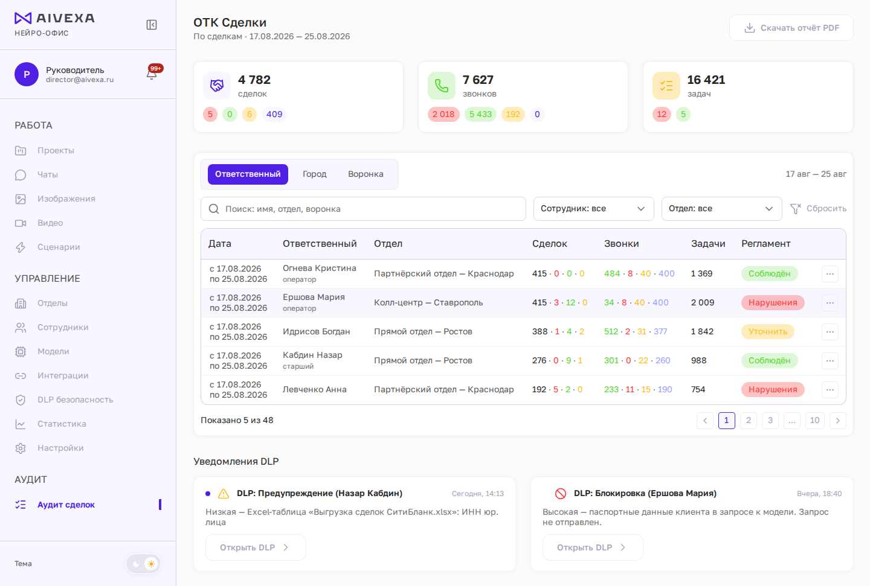Open row menu for Огнева Кристина
This screenshot has height=586, width=870.
(x=830, y=274)
